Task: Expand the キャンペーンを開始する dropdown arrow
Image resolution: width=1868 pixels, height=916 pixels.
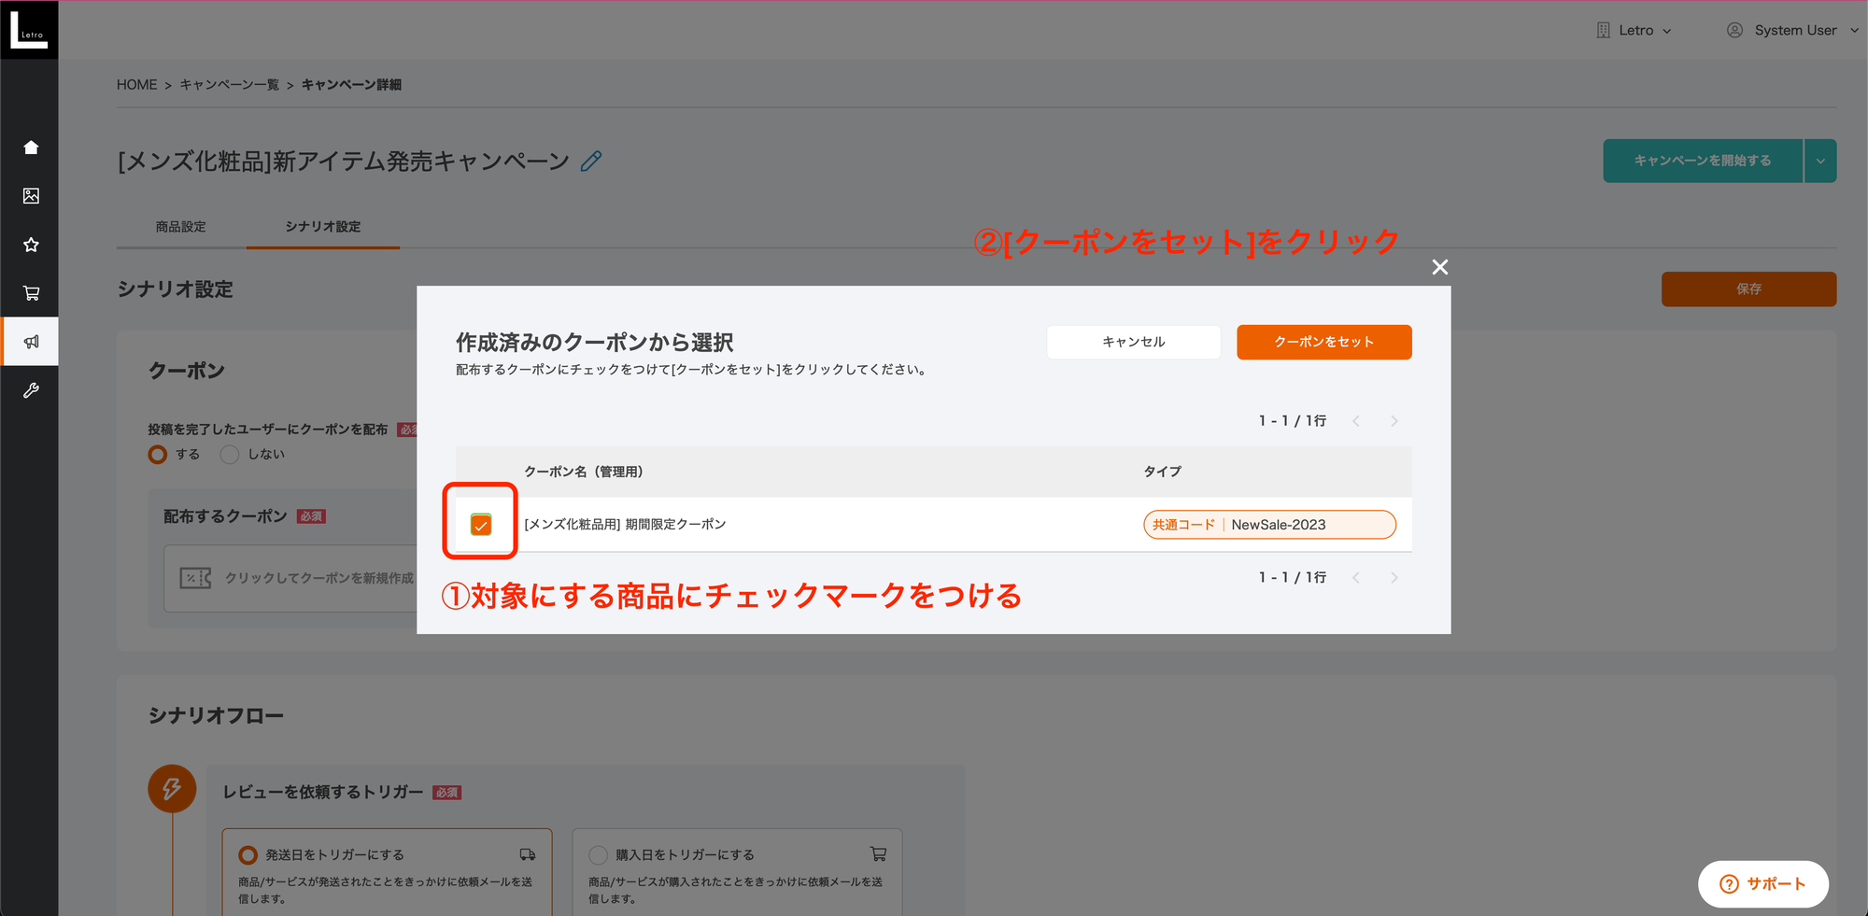Action: 1819,160
